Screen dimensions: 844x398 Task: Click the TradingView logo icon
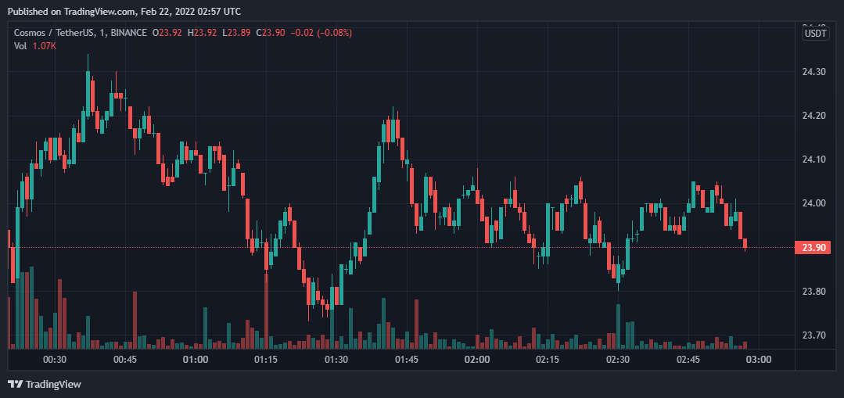tap(16, 384)
